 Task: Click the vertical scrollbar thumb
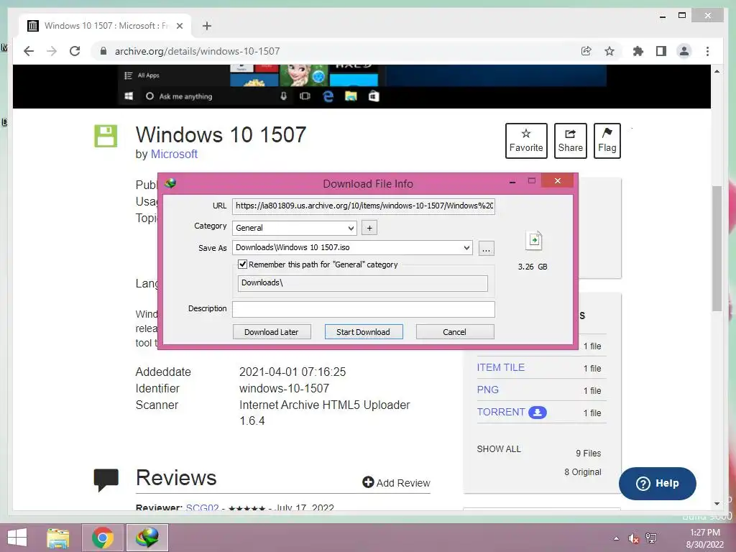click(x=717, y=249)
